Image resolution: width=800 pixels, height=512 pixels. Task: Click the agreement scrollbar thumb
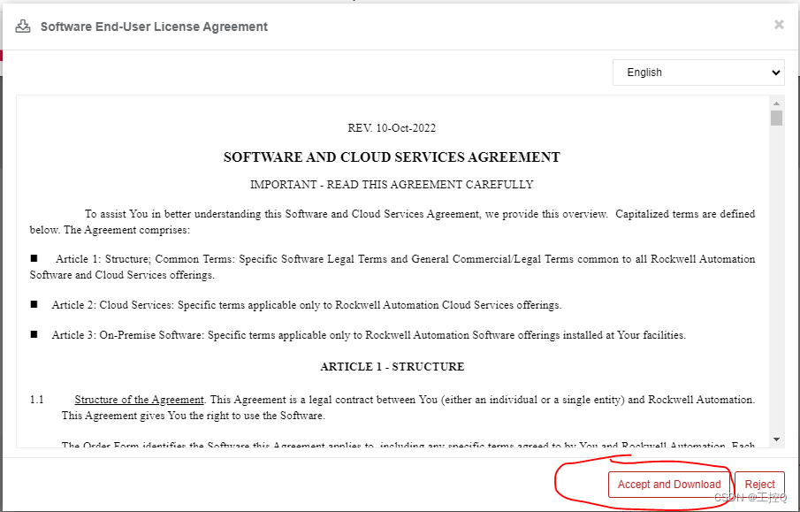pyautogui.click(x=776, y=118)
